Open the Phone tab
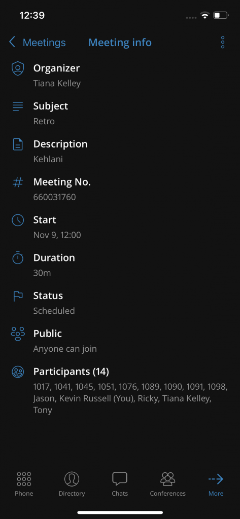The image size is (240, 519). [24, 484]
